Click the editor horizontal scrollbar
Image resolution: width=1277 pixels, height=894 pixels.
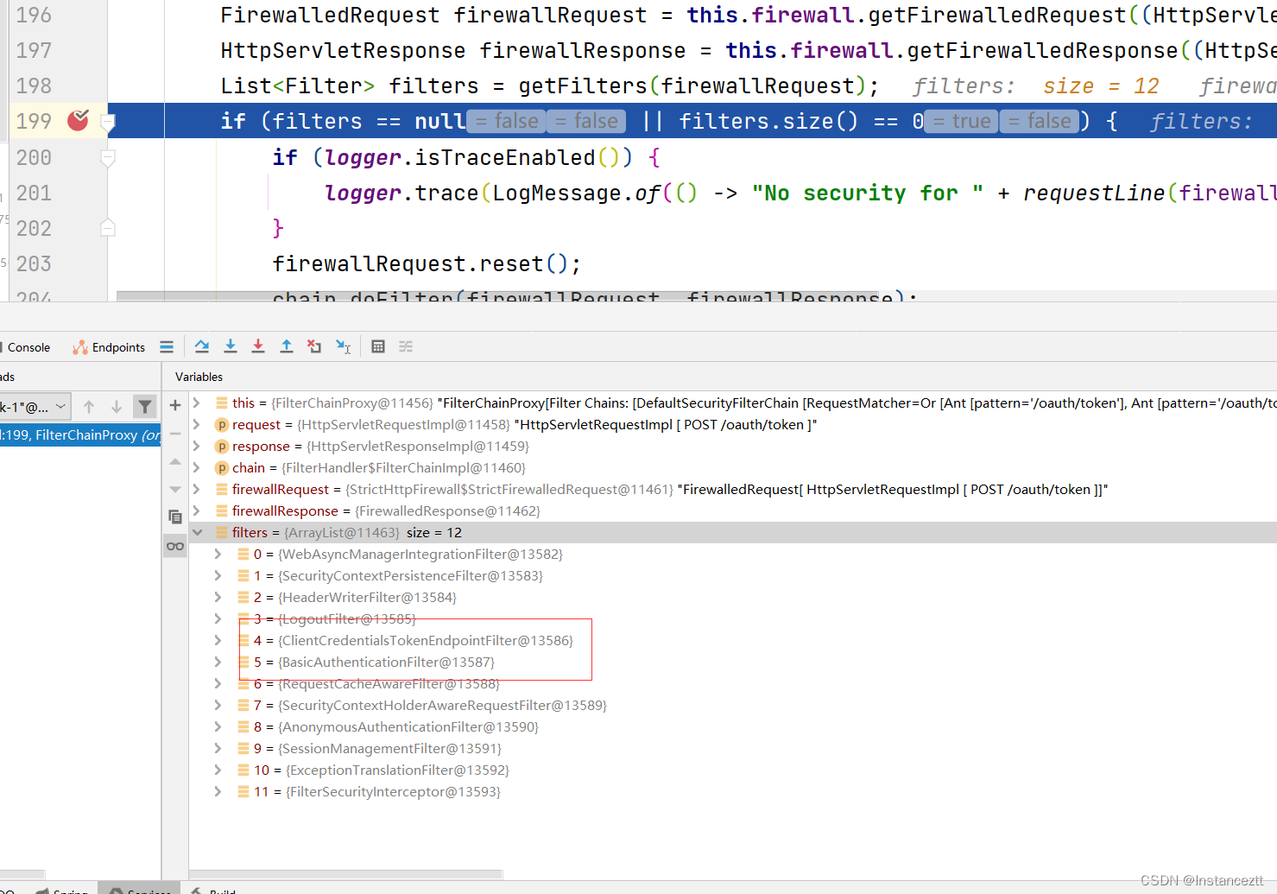coord(497,295)
